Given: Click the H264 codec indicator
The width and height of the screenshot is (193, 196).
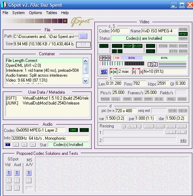Looking at the screenshot, I should [183, 38].
